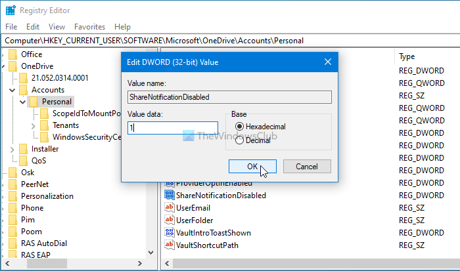Click the Type column header
The height and width of the screenshot is (271, 460).
pos(407,56)
